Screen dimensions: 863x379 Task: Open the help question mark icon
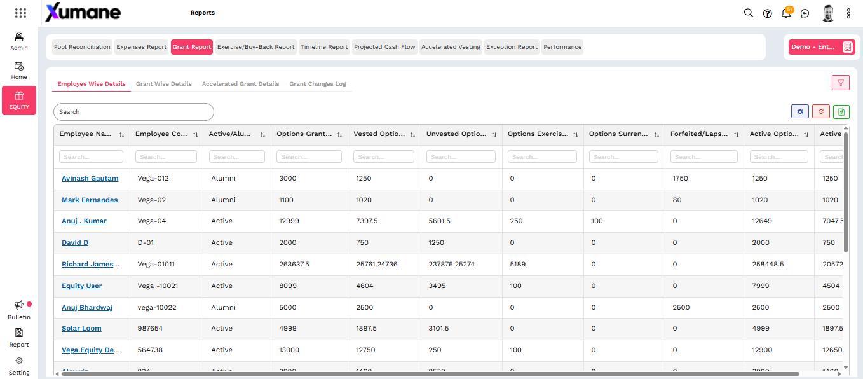coord(767,13)
